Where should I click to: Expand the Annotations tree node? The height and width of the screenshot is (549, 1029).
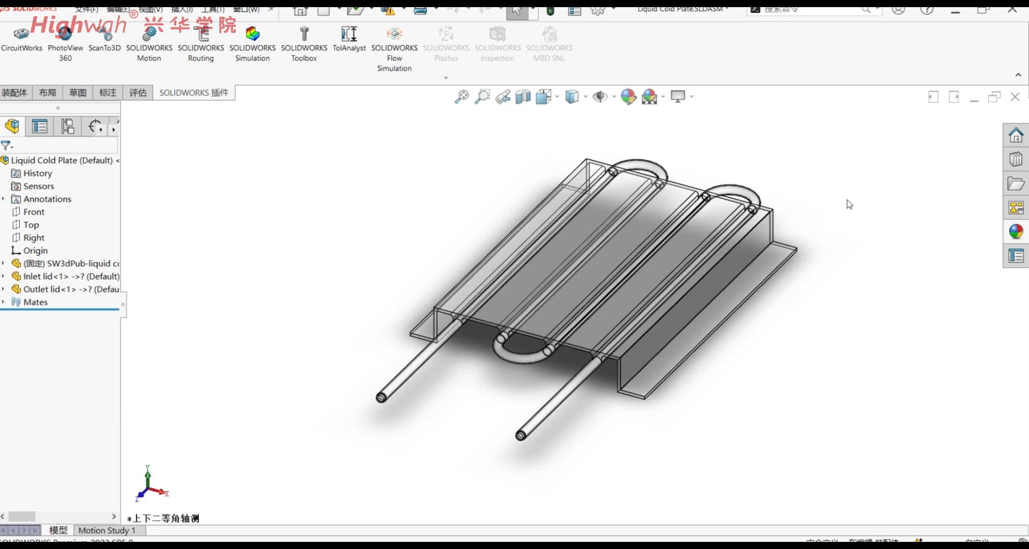pos(4,199)
